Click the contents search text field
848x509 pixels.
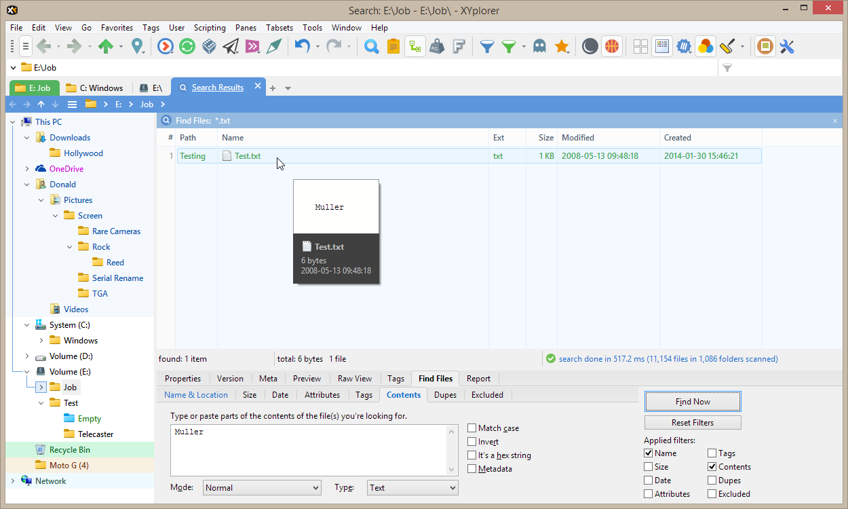(x=309, y=449)
